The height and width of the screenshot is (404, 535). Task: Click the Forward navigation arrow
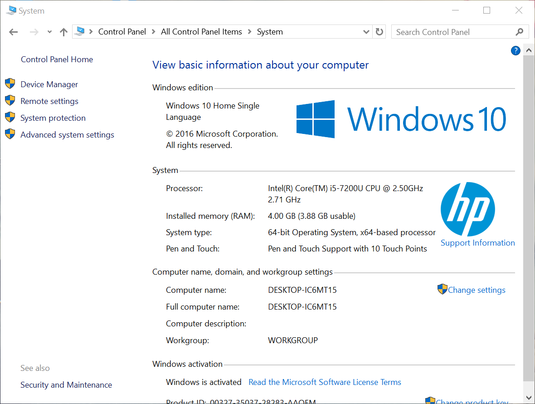coord(34,32)
